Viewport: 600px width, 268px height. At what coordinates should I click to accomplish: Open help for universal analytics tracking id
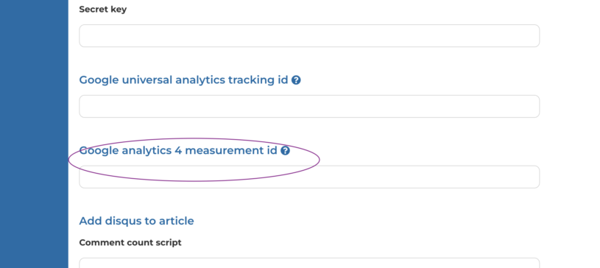(x=296, y=80)
